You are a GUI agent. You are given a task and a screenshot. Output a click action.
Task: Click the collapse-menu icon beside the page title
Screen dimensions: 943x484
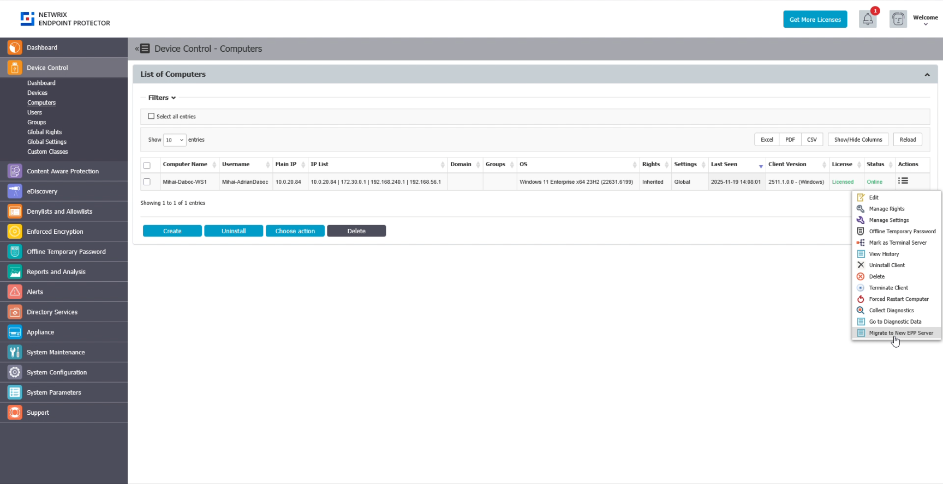[142, 49]
